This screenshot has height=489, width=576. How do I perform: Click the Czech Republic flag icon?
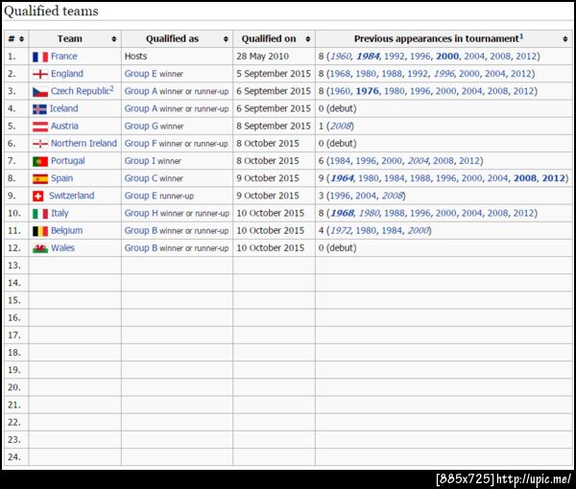tap(40, 92)
